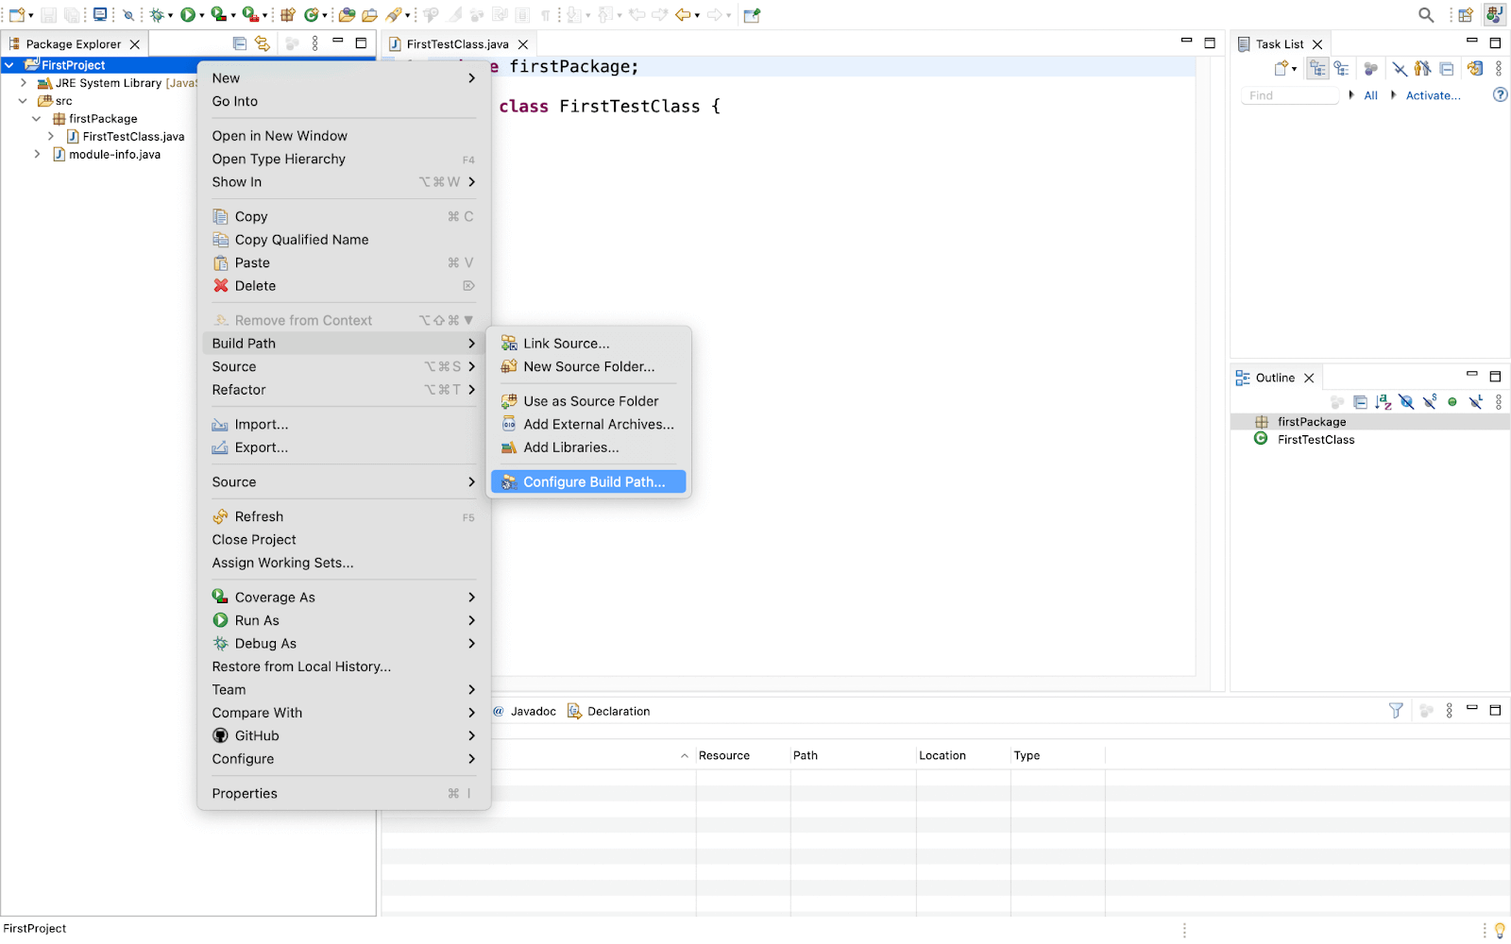Collapse the src folder tree node

pos(24,101)
